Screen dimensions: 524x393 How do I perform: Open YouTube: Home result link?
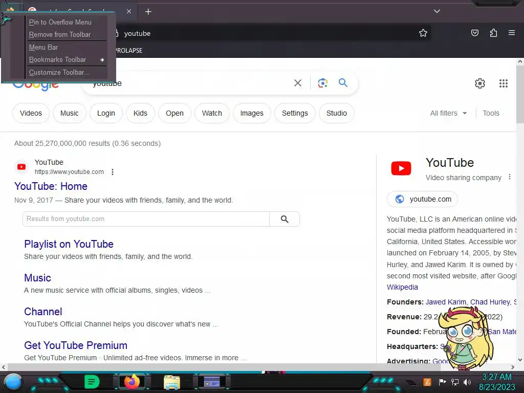[x=51, y=186]
